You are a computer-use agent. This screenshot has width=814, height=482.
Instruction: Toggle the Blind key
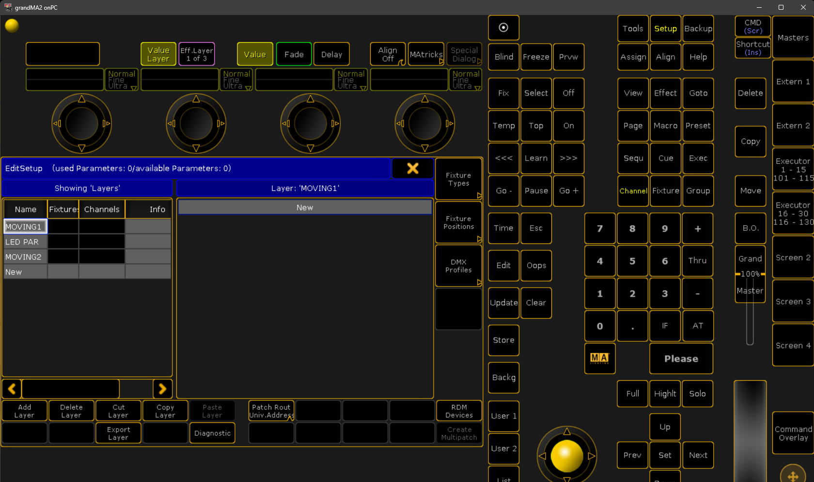[x=503, y=57]
